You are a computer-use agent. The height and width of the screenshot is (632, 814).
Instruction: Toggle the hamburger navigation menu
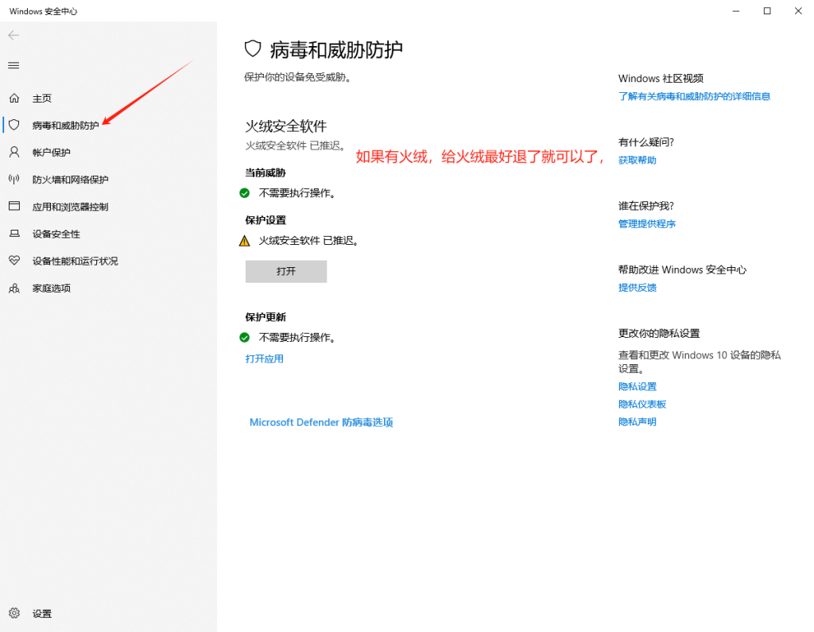[x=14, y=65]
